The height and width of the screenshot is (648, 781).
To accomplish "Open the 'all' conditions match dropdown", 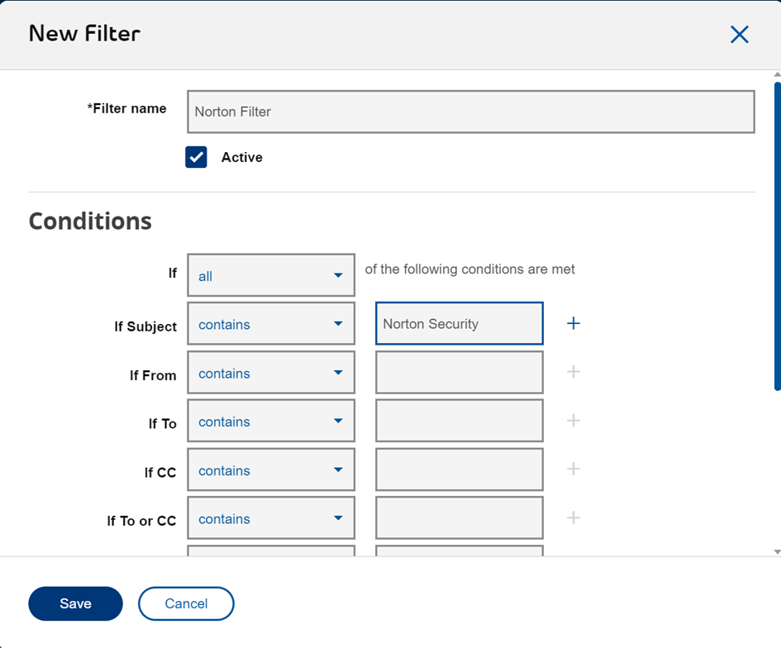I will [x=271, y=275].
